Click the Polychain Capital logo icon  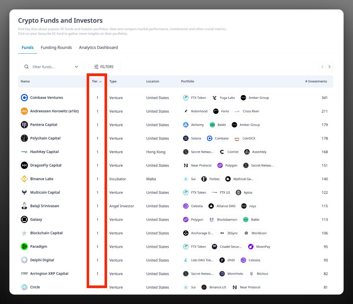click(x=24, y=138)
